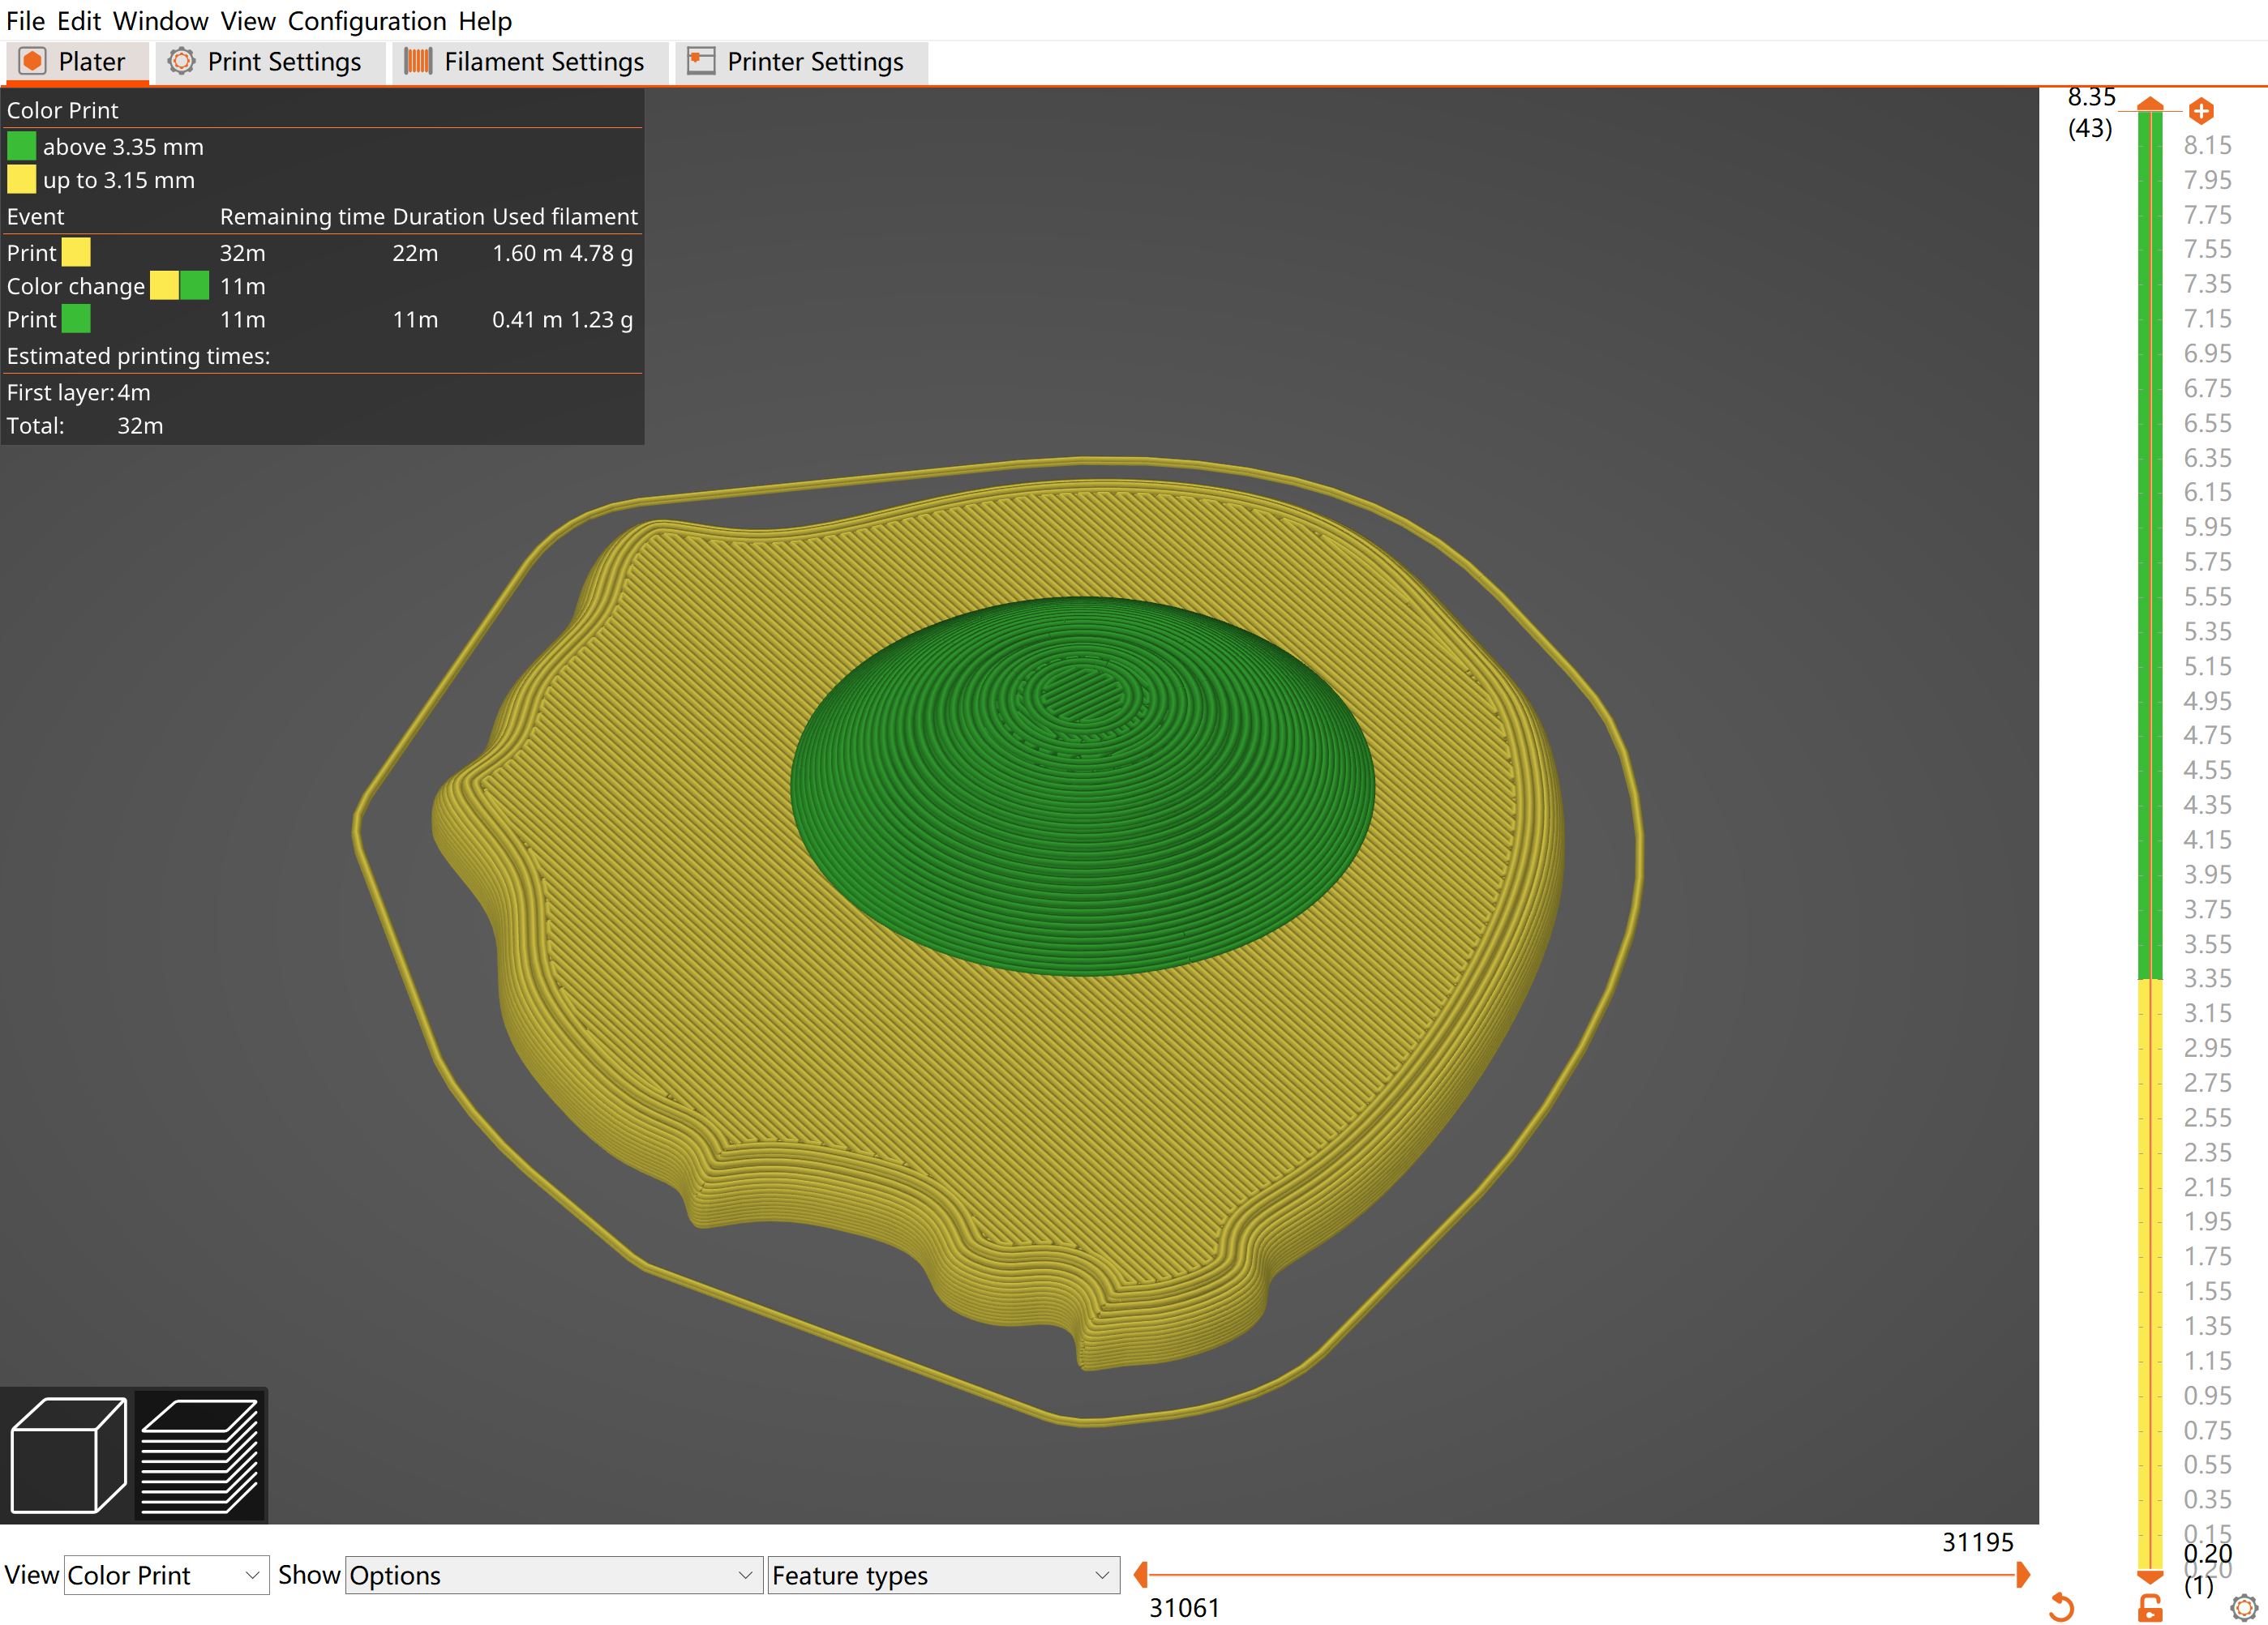Click the Filament Settings spool icon
2268x1625 pixels.
[418, 62]
